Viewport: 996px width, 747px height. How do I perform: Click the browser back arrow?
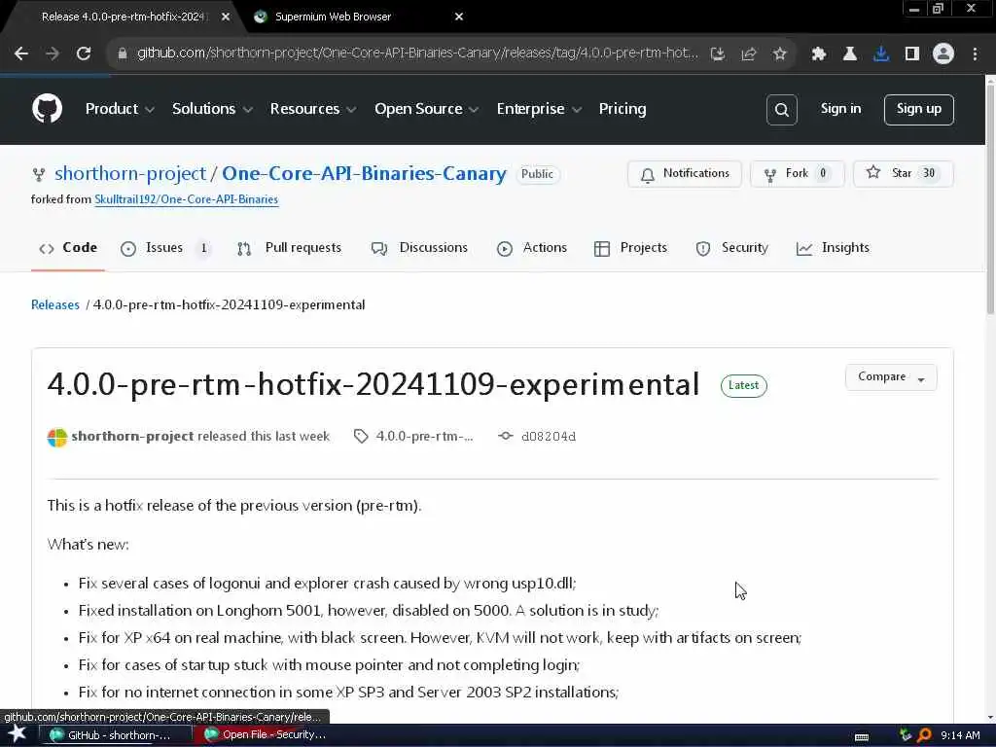(x=21, y=53)
